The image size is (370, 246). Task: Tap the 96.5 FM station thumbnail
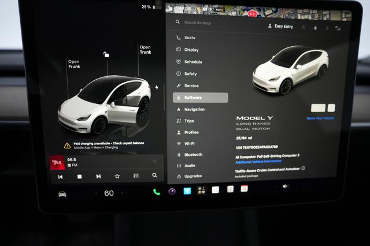(x=57, y=163)
